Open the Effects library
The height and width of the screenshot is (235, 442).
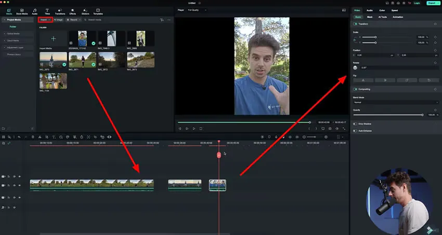[72, 11]
